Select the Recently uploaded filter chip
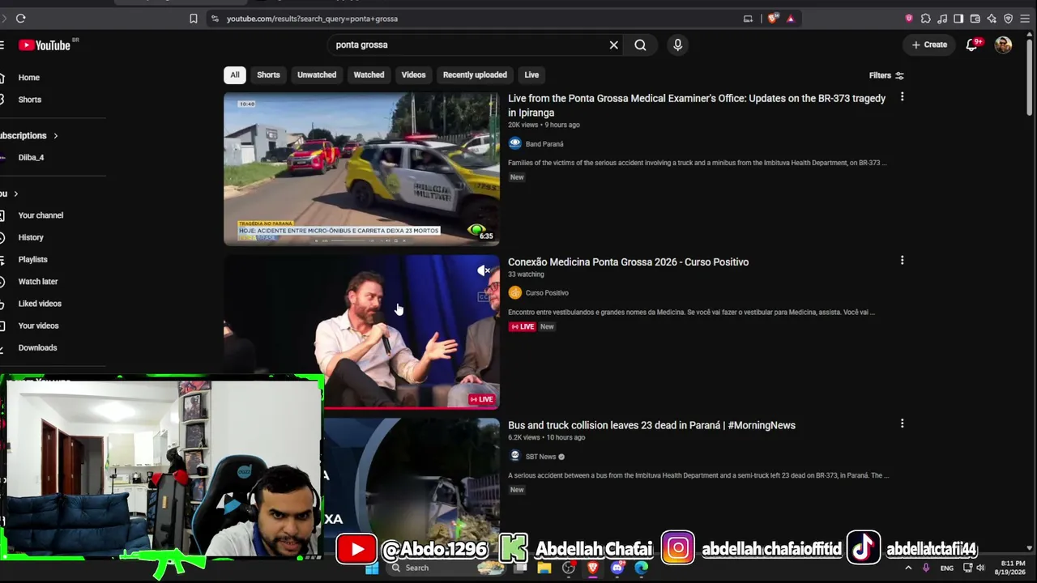Image resolution: width=1037 pixels, height=583 pixels. pos(475,75)
